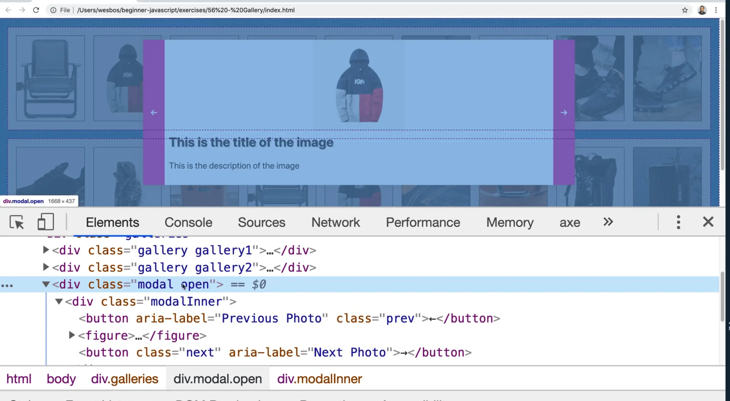Expand the figure element node
The height and width of the screenshot is (401, 730).
click(x=72, y=335)
